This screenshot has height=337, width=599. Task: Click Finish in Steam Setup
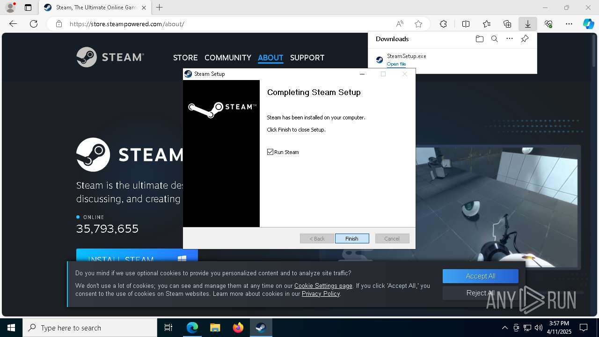(352, 238)
